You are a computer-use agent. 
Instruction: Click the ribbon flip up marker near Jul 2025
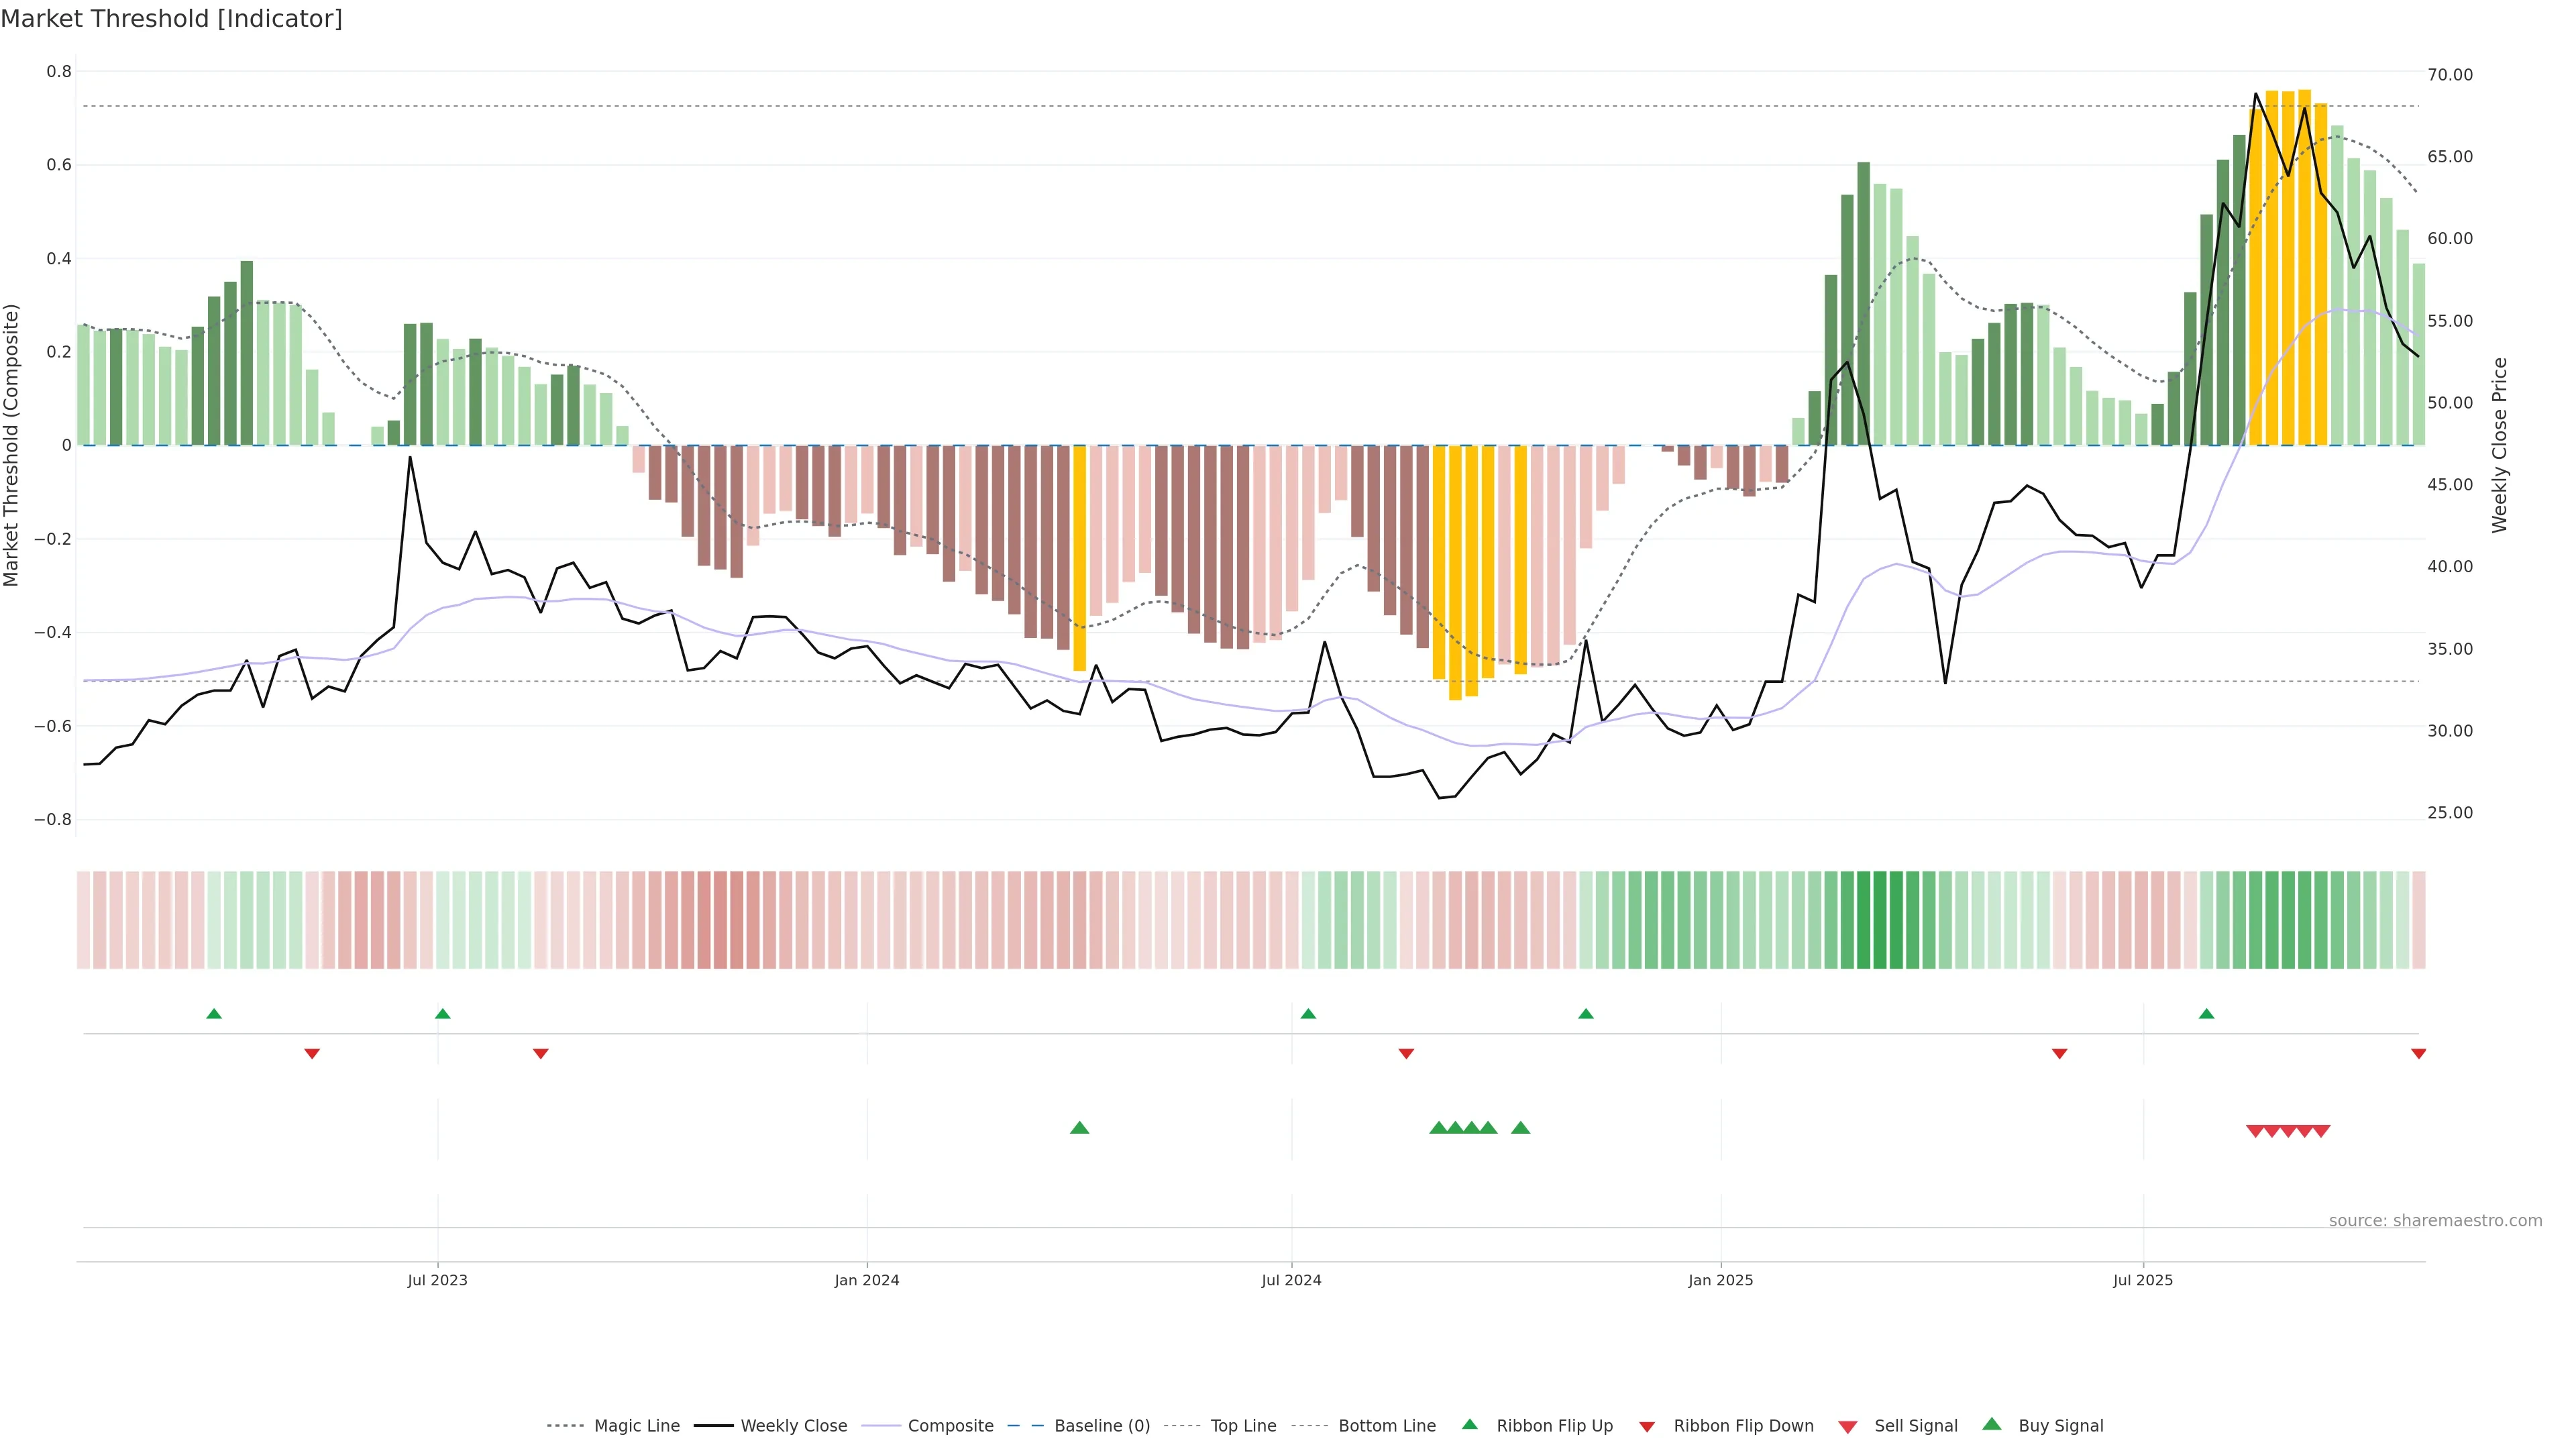2206,1014
